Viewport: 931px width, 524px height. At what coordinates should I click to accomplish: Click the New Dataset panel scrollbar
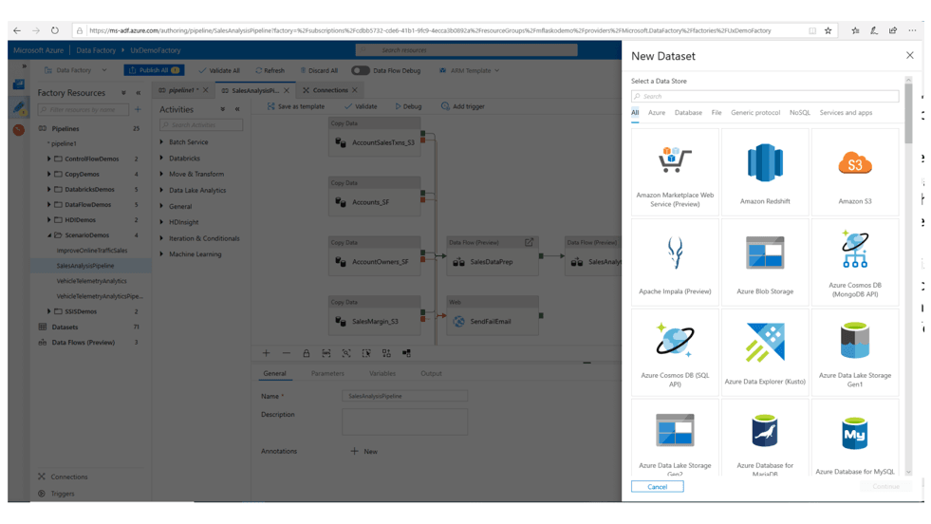tap(908, 114)
